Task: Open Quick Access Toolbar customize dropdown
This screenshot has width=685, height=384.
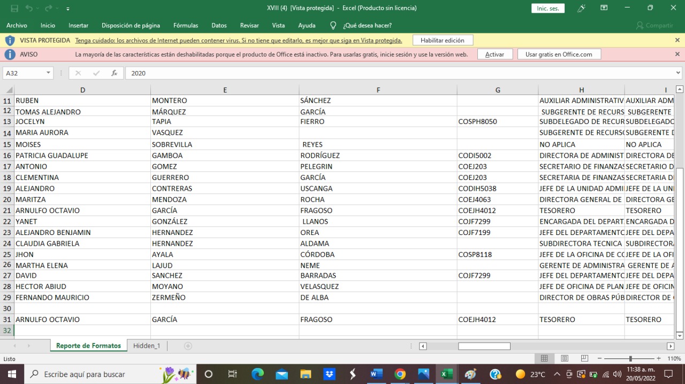Action: [68, 9]
